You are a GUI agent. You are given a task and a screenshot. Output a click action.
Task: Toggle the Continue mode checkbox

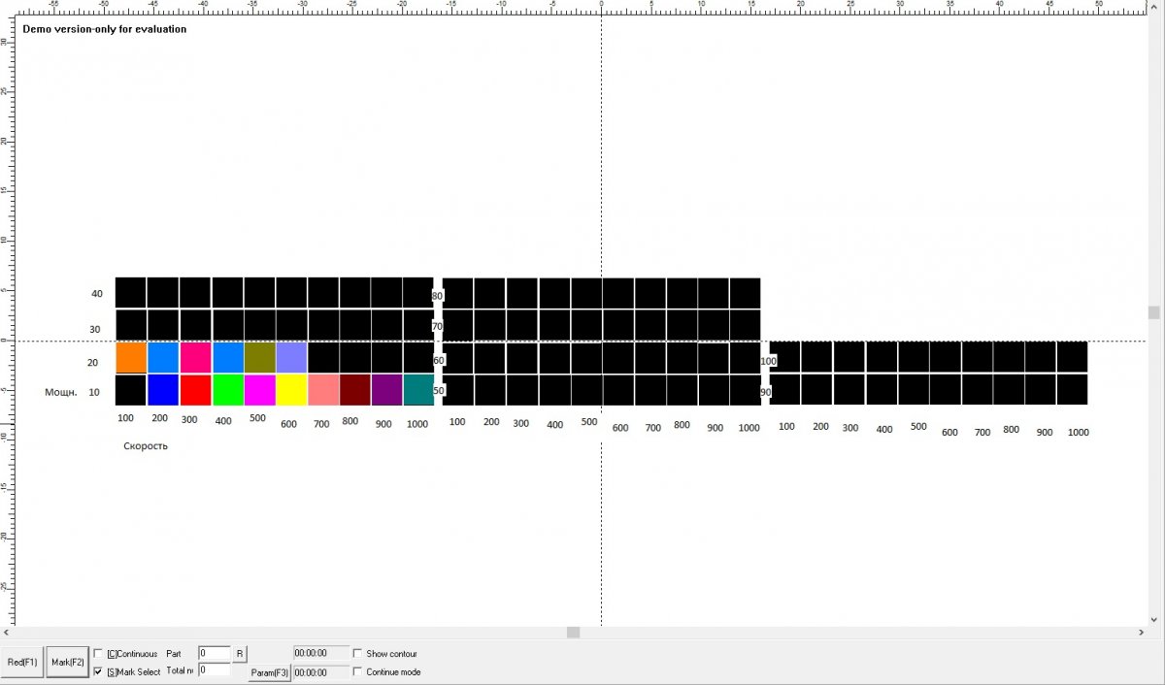[x=358, y=671]
